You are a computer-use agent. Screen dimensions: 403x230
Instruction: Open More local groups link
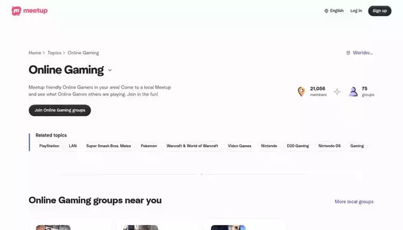click(x=354, y=202)
